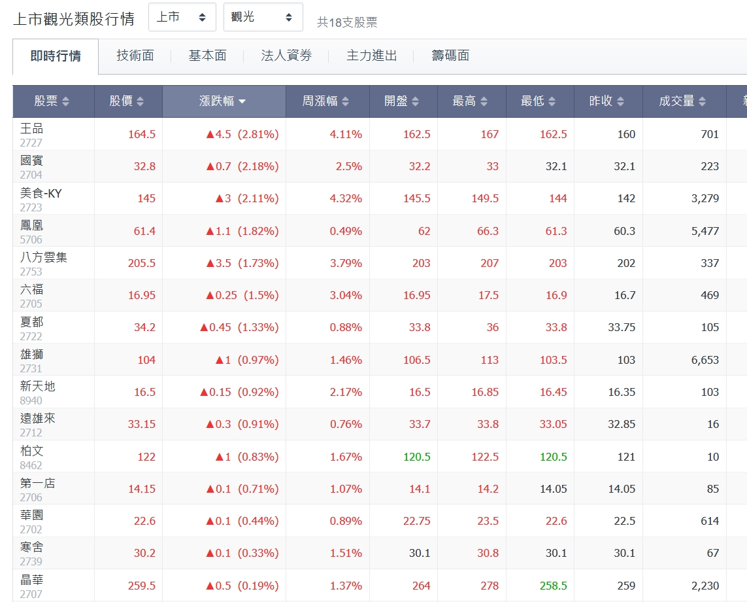Click 晶華 green low value 258.5
This screenshot has height=602, width=747.
[553, 586]
